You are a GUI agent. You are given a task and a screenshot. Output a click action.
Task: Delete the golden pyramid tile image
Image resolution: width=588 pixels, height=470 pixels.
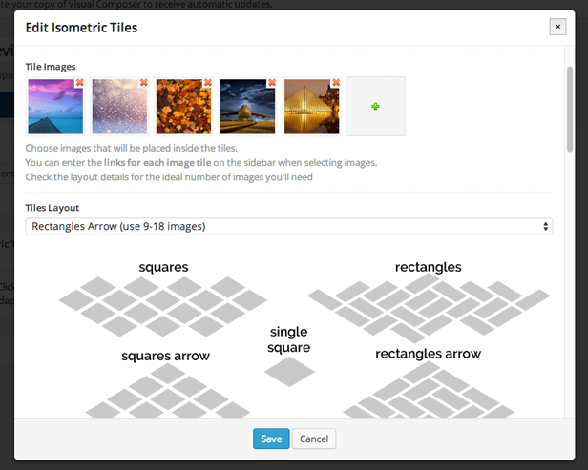[x=336, y=82]
